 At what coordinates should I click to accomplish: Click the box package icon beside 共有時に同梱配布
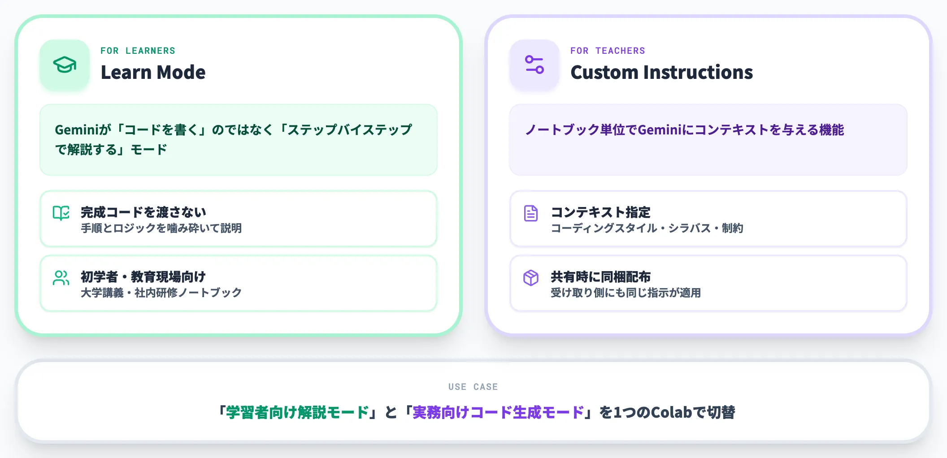(531, 278)
